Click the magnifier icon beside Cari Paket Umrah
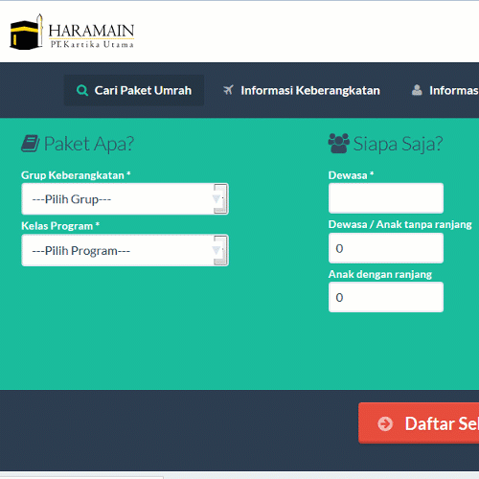This screenshot has height=479, width=479. point(82,91)
